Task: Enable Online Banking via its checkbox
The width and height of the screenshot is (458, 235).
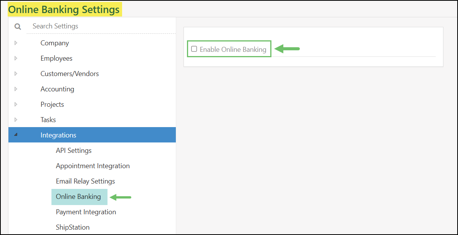Action: [x=194, y=49]
